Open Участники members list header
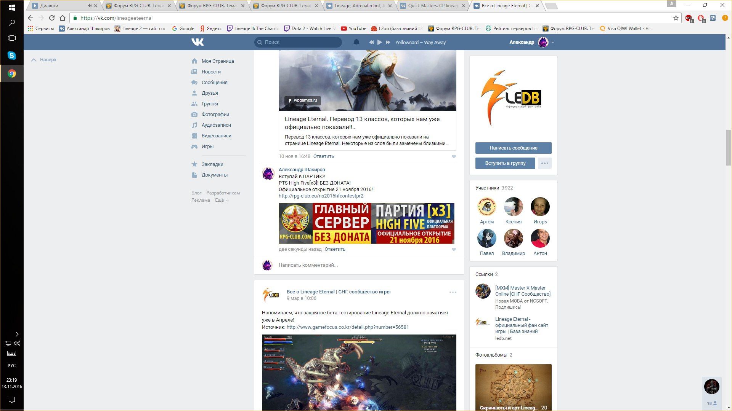The height and width of the screenshot is (411, 732). 494,188
